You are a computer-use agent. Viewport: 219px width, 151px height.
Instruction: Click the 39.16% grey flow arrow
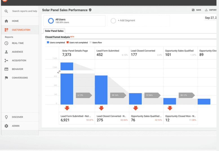[118, 95]
